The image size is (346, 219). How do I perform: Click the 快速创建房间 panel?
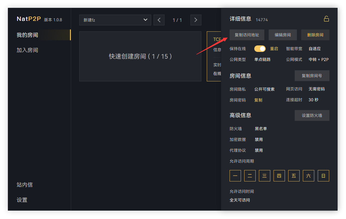(140, 56)
